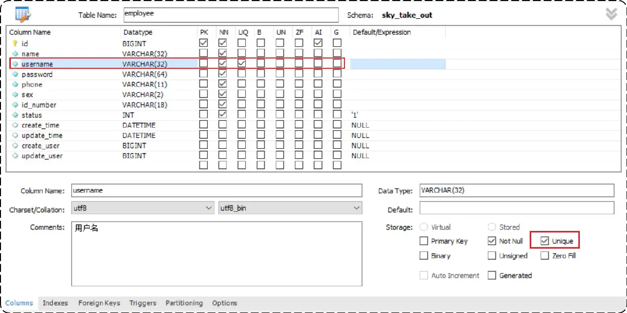Toggle the Not Null checkbox in Storage
This screenshot has width=627, height=313.
point(492,241)
